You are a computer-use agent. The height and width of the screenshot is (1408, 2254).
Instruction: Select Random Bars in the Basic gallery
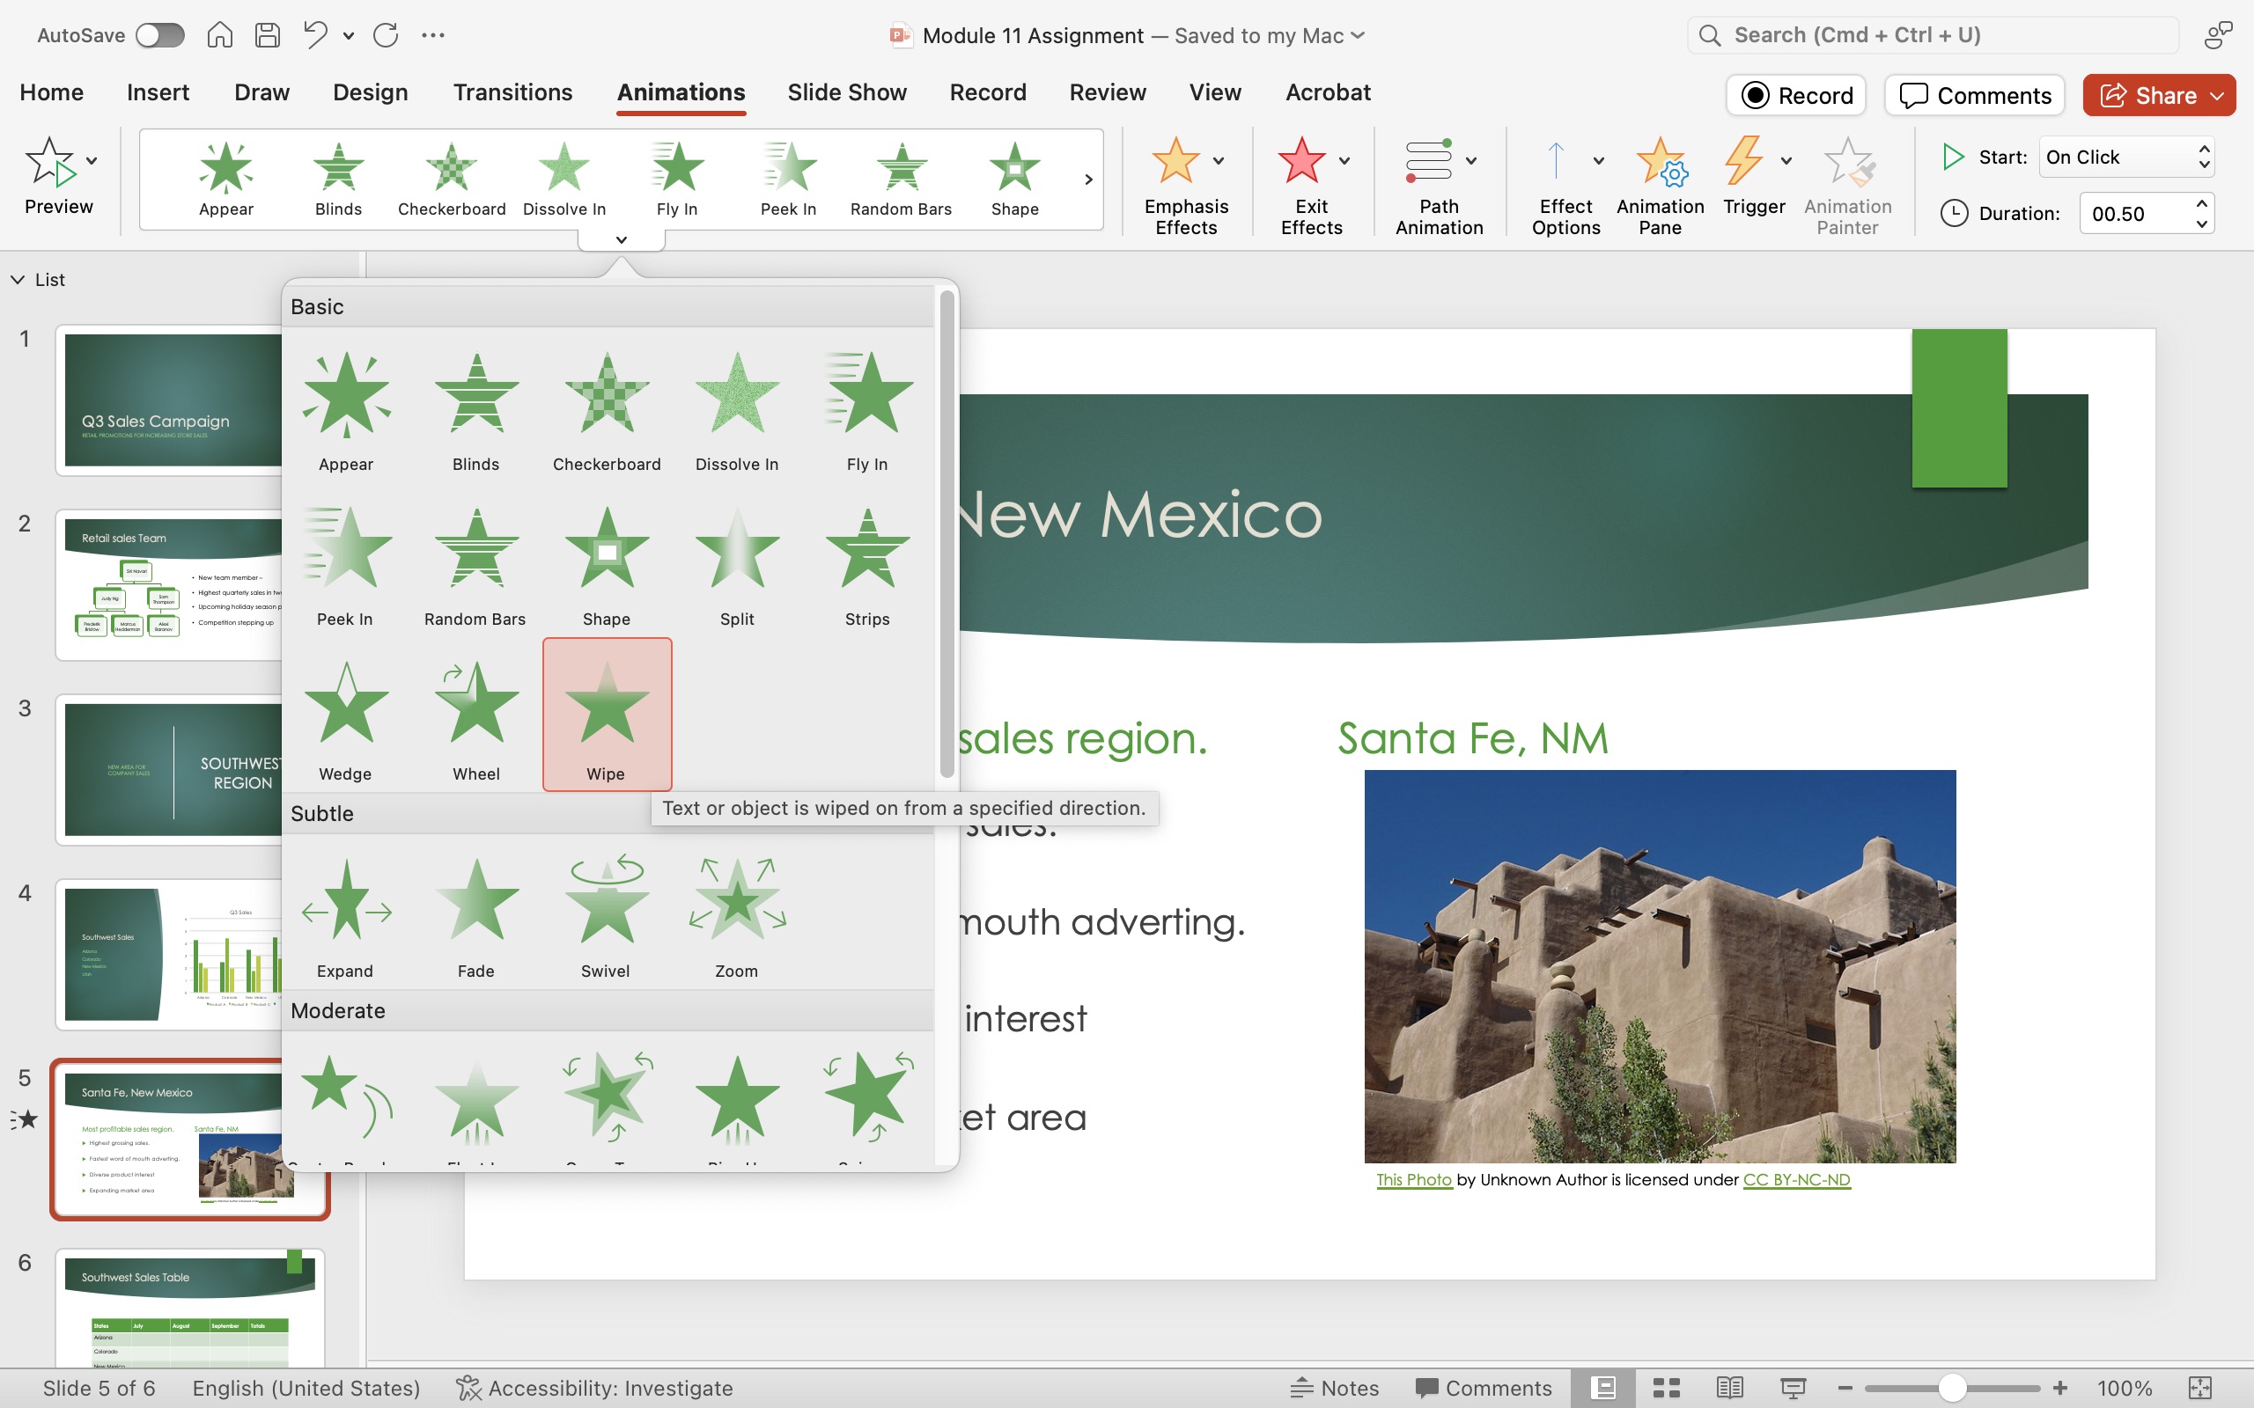click(476, 565)
